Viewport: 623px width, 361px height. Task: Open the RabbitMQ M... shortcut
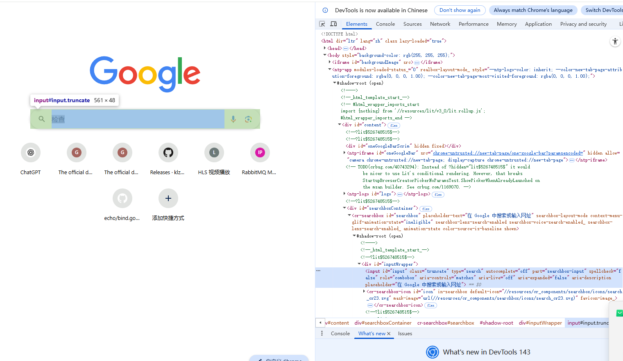click(260, 159)
